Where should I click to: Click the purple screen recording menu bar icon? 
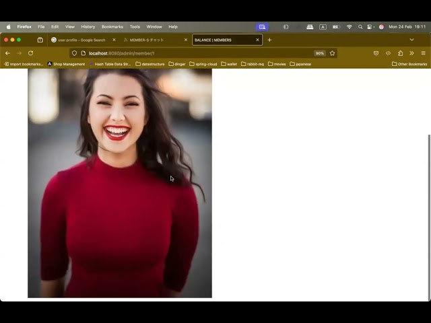(262, 27)
